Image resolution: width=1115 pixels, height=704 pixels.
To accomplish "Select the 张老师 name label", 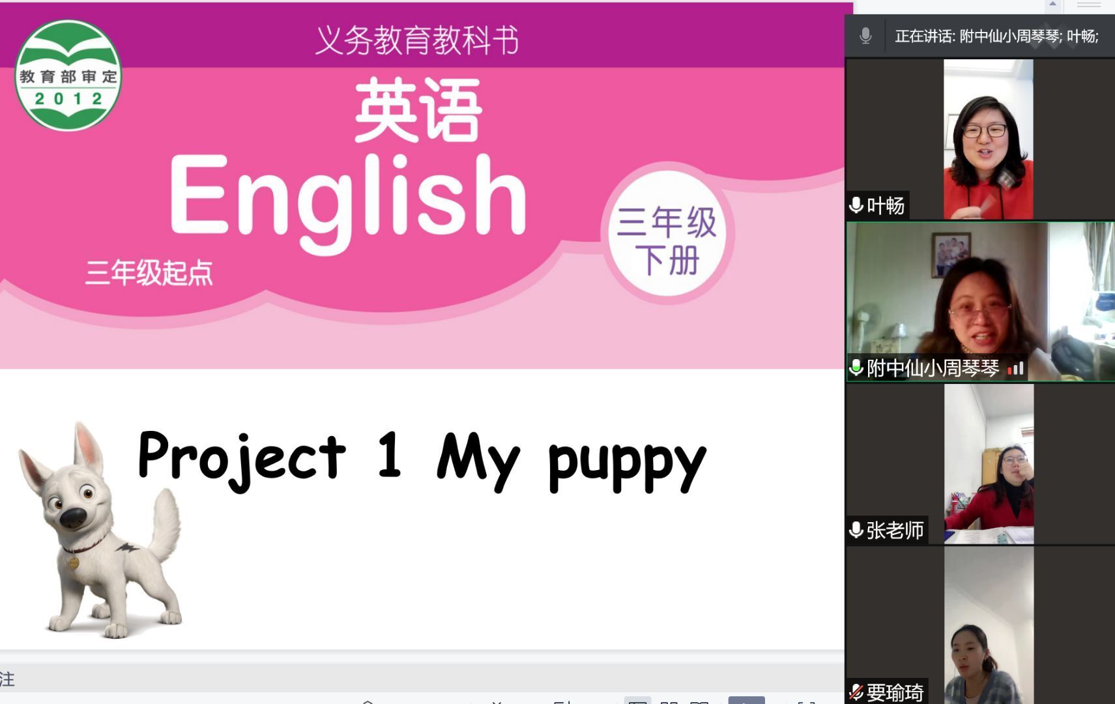I will pyautogui.click(x=895, y=530).
